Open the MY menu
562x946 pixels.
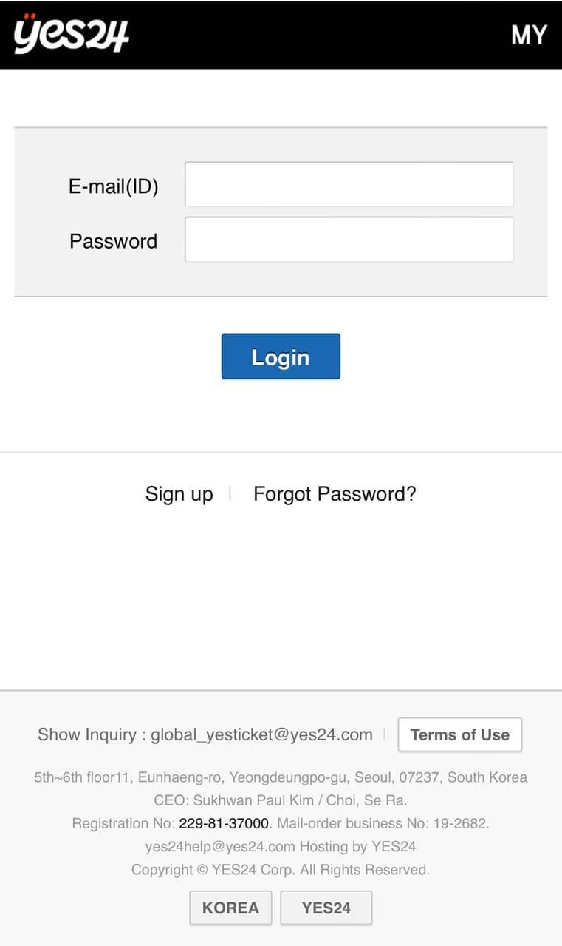(x=529, y=35)
